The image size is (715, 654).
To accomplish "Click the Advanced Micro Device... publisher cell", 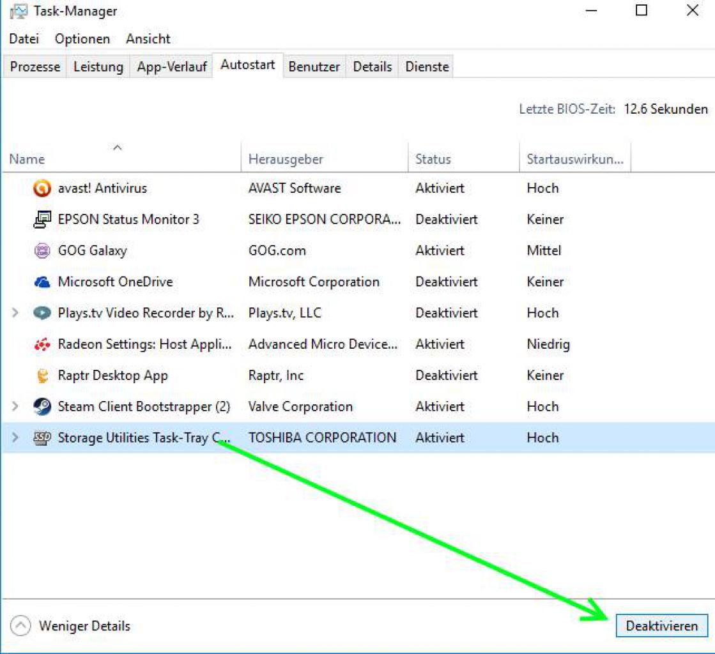I will point(323,344).
